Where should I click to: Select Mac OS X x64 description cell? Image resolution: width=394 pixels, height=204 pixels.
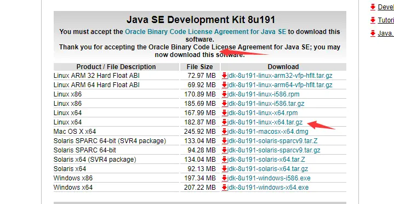(x=75, y=131)
